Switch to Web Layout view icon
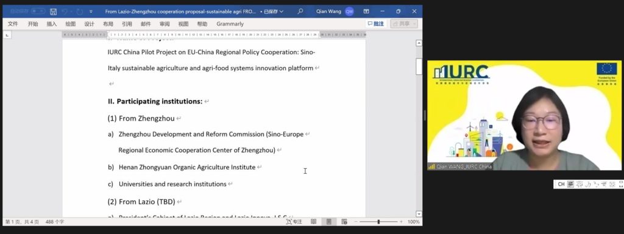 pyautogui.click(x=344, y=222)
